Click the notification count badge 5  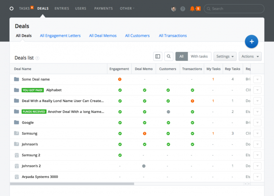tap(198, 9)
